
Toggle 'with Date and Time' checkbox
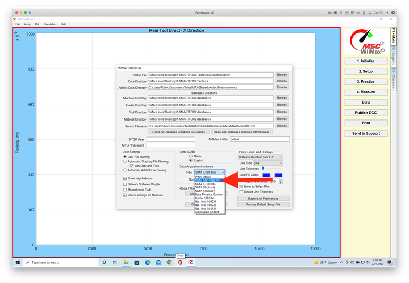pos(132,166)
